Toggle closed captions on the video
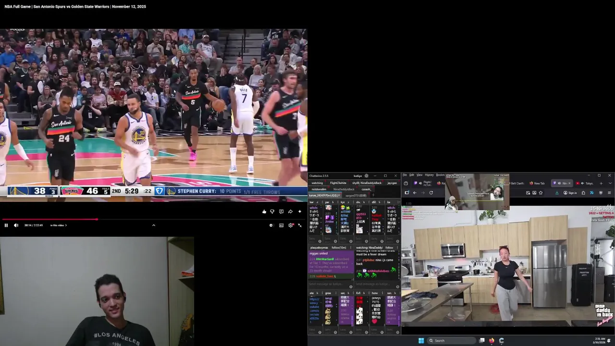Viewport: 615px width, 346px height. tap(282, 225)
